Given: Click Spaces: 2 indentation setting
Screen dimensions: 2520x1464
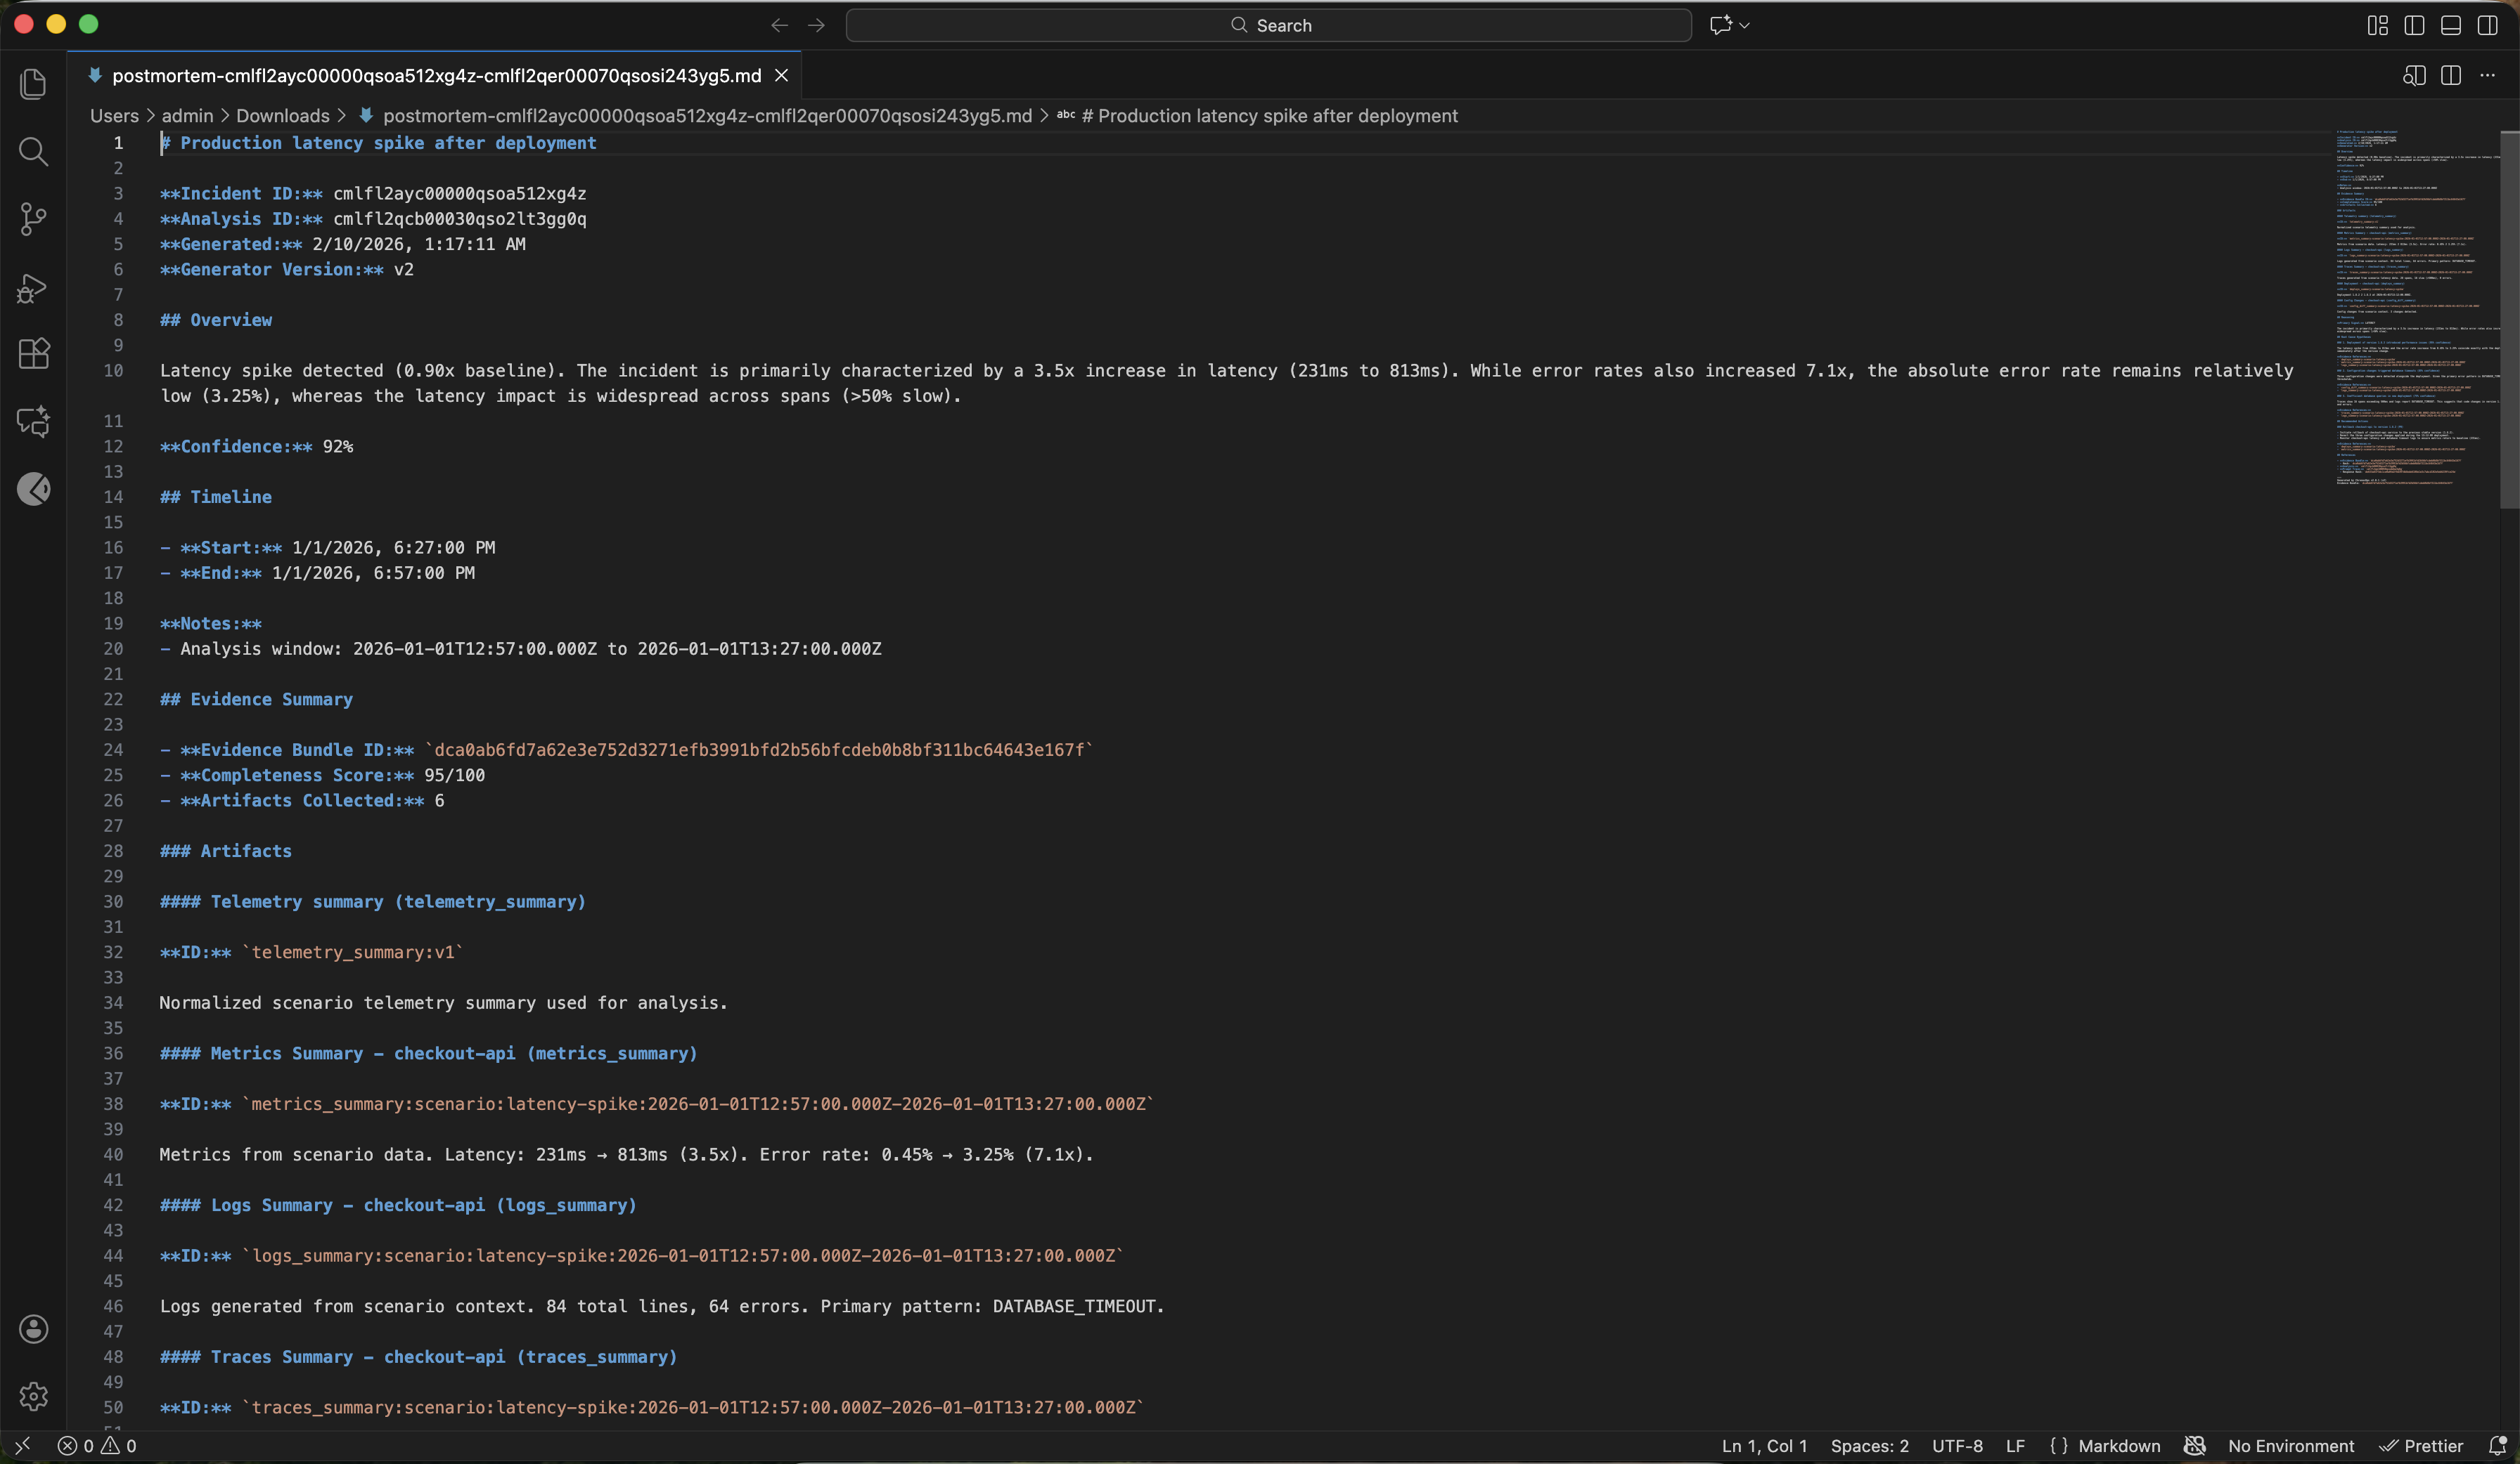Looking at the screenshot, I should (1869, 1446).
